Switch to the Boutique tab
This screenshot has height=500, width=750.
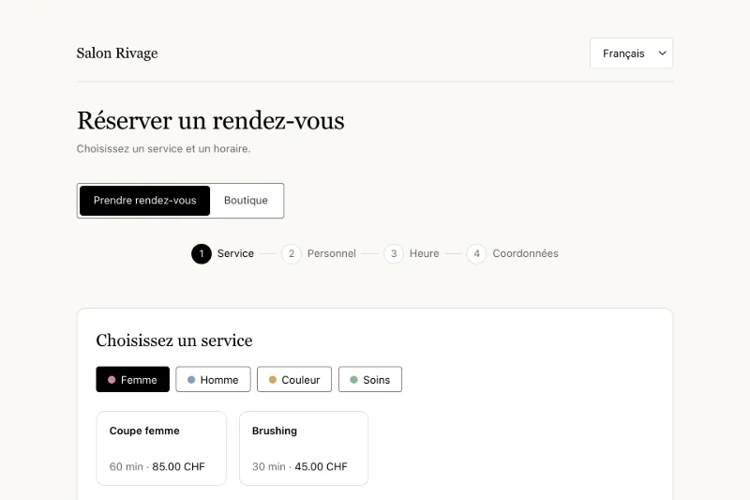246,201
